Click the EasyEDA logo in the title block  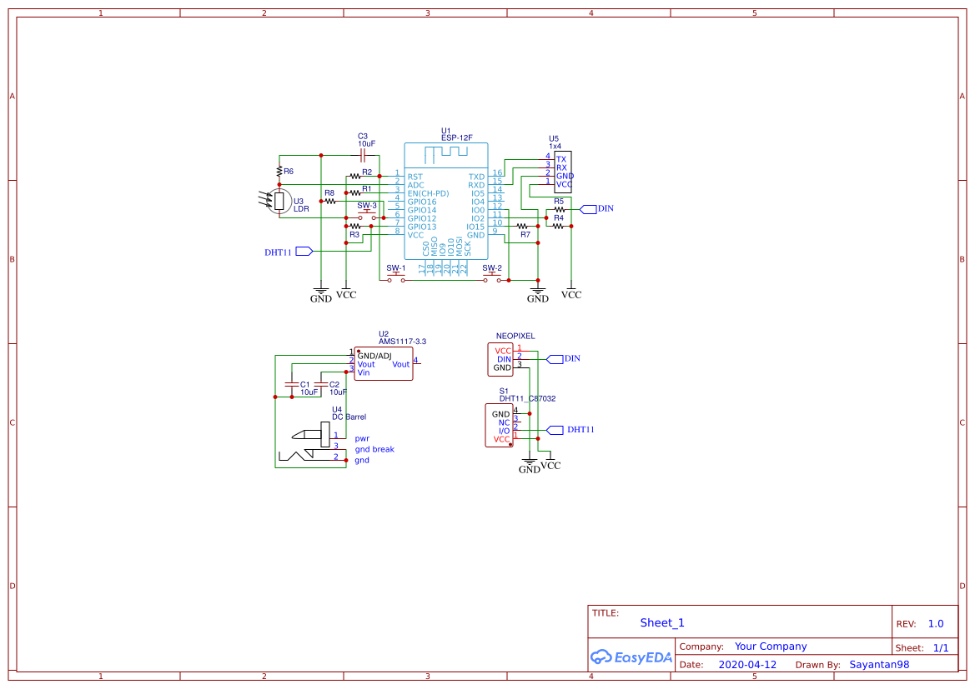click(x=631, y=657)
